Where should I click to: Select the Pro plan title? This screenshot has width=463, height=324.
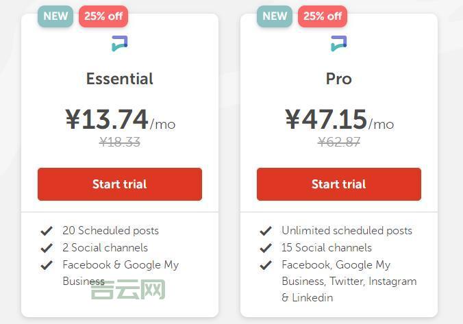point(339,79)
